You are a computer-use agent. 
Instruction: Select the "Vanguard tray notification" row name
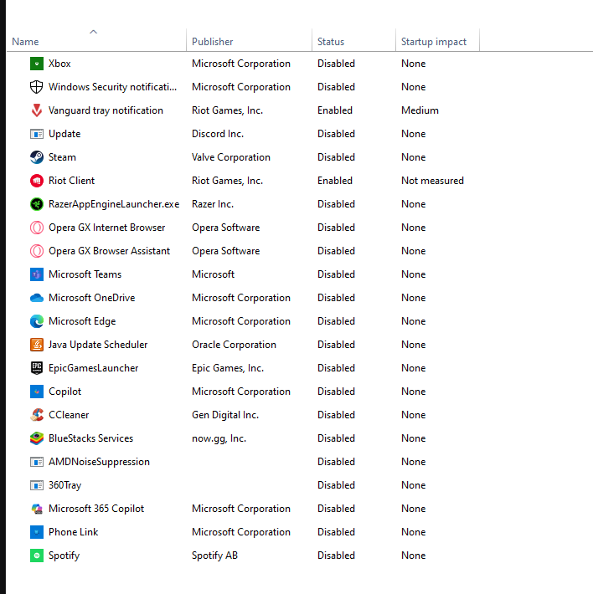coord(106,110)
